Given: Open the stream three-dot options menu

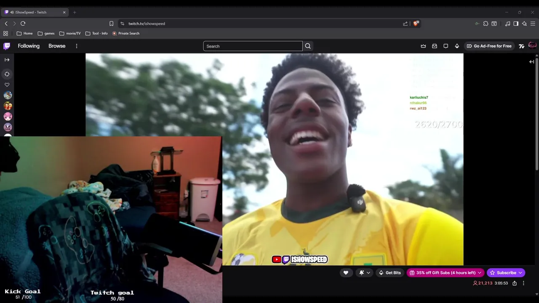Looking at the screenshot, I should pos(523,283).
